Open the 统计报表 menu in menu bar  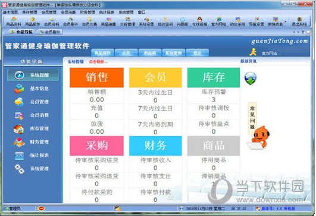(x=107, y=12)
